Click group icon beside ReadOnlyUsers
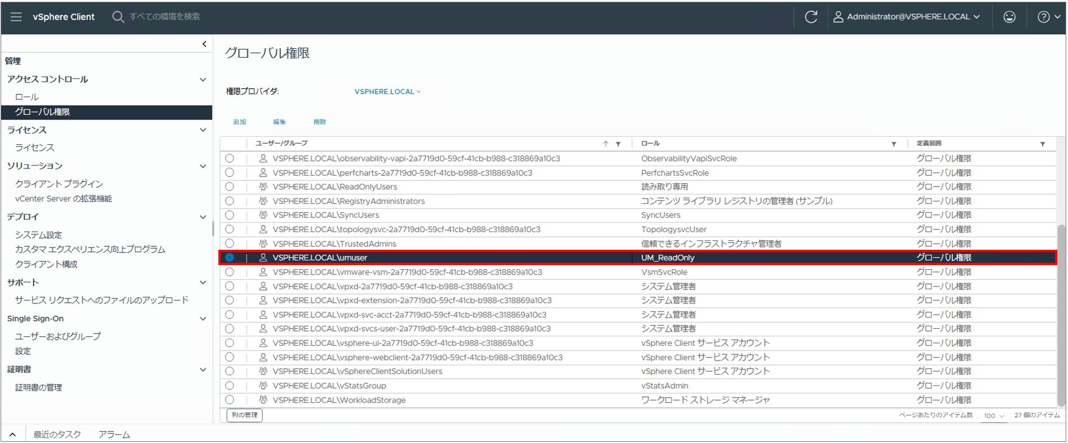The image size is (1068, 443). [x=263, y=187]
